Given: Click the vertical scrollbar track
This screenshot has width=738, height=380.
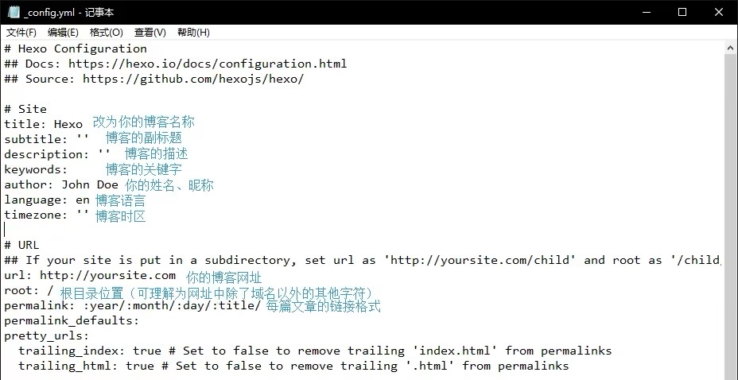Looking at the screenshot, I should [x=731, y=216].
